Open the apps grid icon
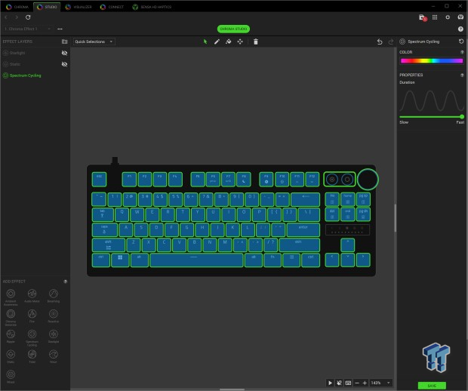 coord(435,17)
